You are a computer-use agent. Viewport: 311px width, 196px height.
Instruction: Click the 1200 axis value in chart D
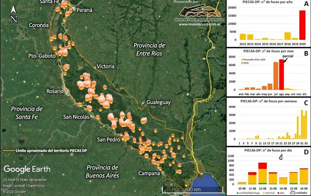pyautogui.click(x=231, y=156)
